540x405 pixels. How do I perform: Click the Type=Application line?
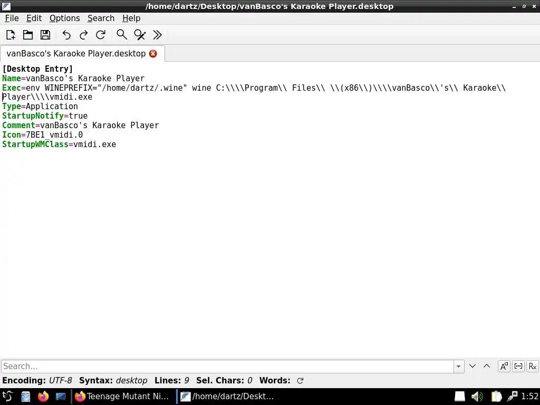coord(40,107)
